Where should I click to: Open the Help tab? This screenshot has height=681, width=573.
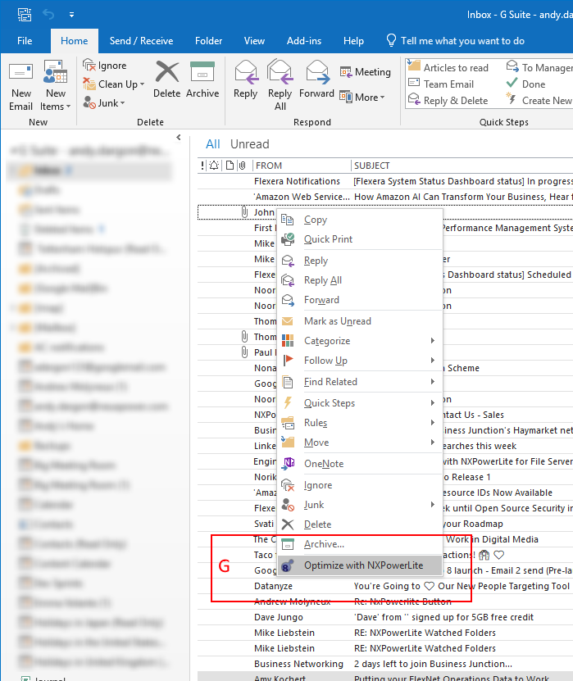pyautogui.click(x=353, y=41)
